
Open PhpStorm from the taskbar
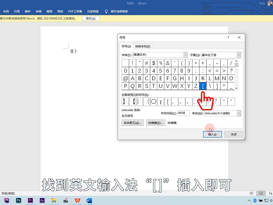[6, 200]
